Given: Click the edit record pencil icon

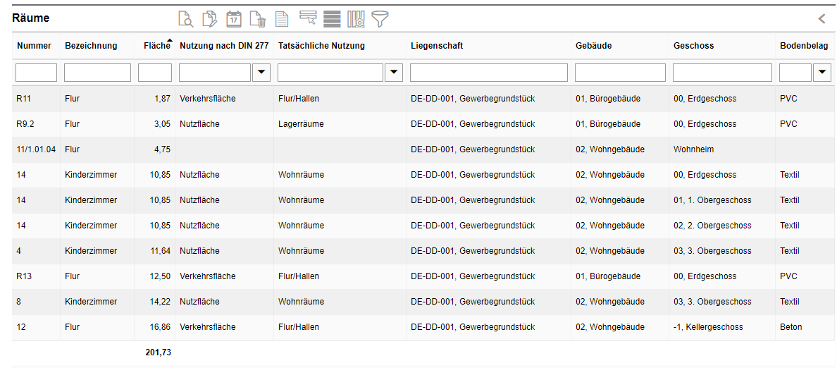Looking at the screenshot, I should pyautogui.click(x=209, y=19).
